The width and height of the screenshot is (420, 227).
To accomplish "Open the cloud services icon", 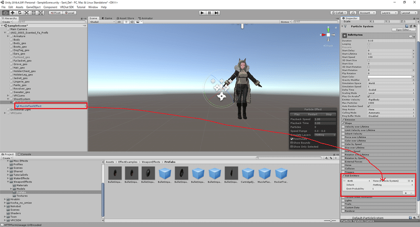I will (353, 13).
